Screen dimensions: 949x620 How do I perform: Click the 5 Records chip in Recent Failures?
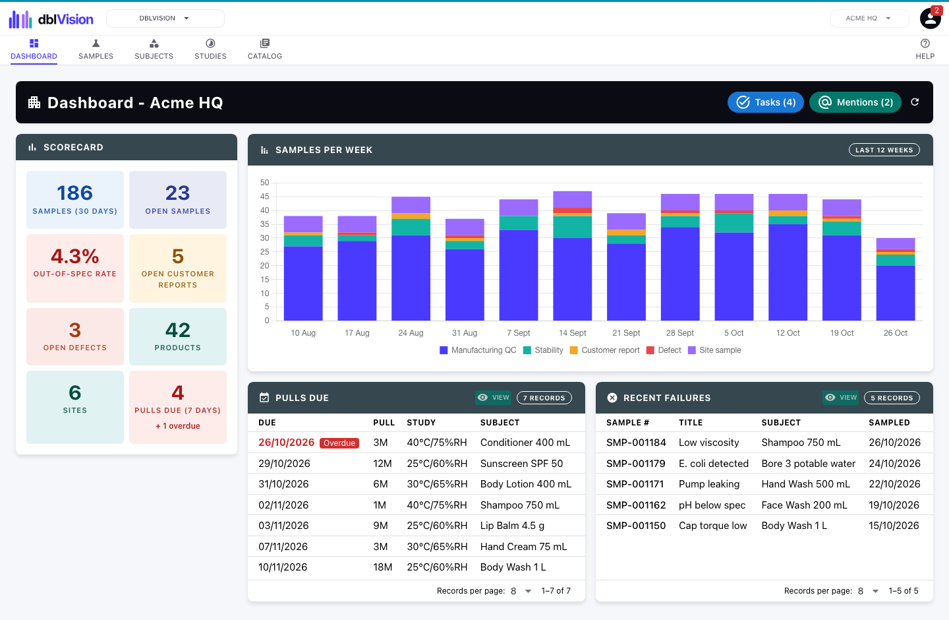pos(892,398)
